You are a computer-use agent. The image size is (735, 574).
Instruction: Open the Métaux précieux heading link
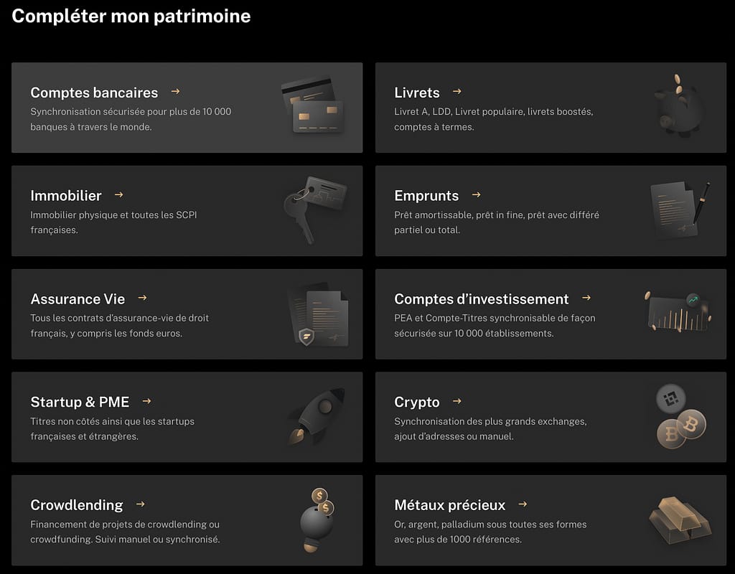[x=450, y=505]
